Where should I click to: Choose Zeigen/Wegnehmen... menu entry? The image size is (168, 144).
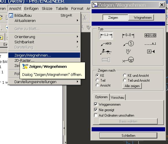pyautogui.click(x=44, y=55)
